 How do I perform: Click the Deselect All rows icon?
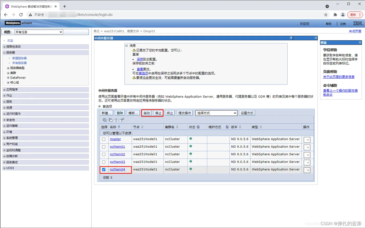pos(111,120)
